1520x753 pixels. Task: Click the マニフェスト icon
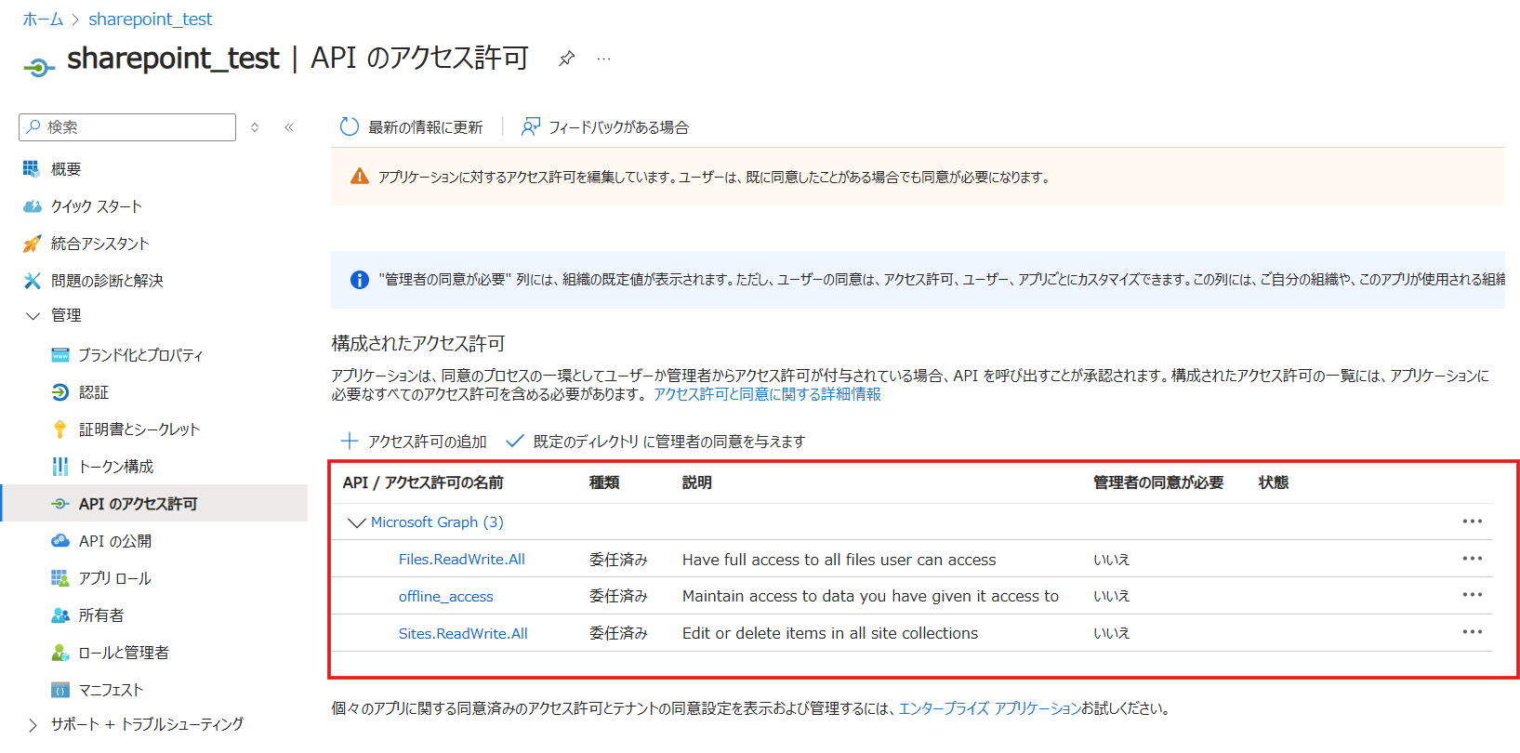[60, 690]
